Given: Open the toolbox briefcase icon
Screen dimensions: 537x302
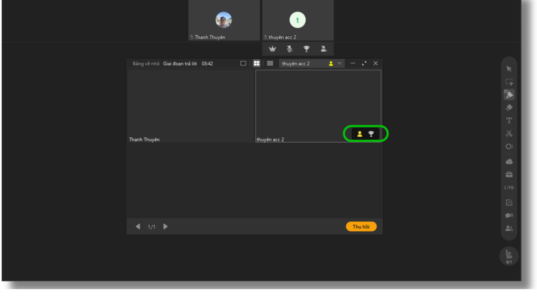Looking at the screenshot, I should click(x=509, y=174).
